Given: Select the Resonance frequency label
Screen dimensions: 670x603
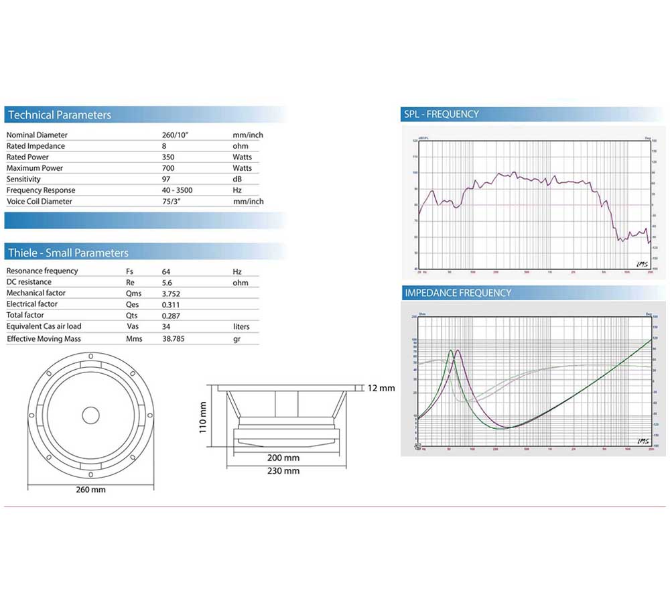Looking at the screenshot, I should click(x=42, y=271).
